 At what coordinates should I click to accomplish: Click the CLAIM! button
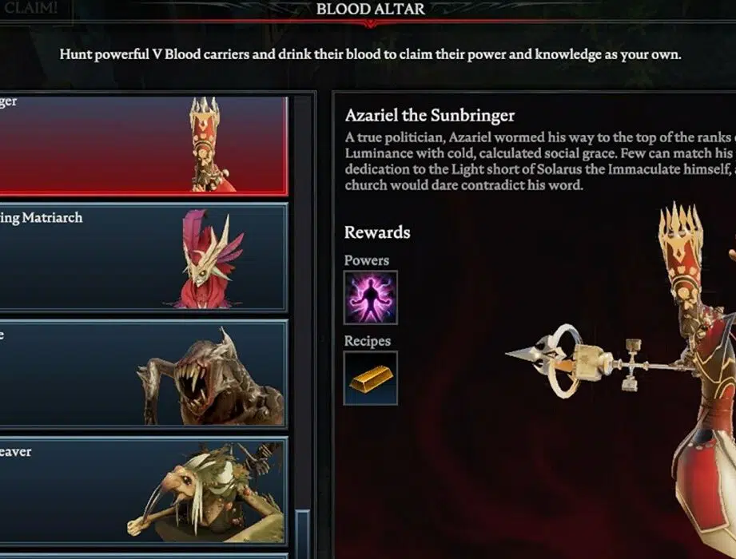pyautogui.click(x=32, y=9)
